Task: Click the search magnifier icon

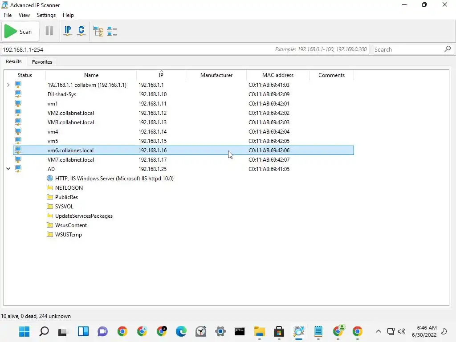Action: (x=448, y=49)
